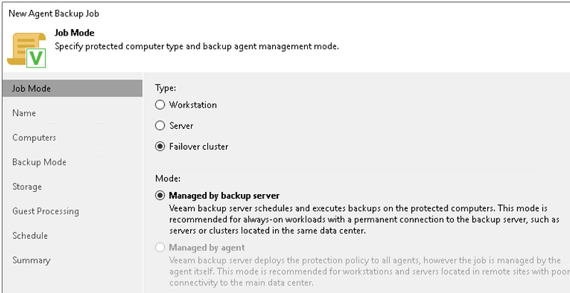Go to the Name step

click(24, 113)
